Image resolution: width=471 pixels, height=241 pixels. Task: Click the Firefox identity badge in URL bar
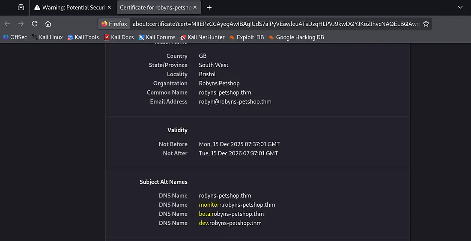pos(114,24)
